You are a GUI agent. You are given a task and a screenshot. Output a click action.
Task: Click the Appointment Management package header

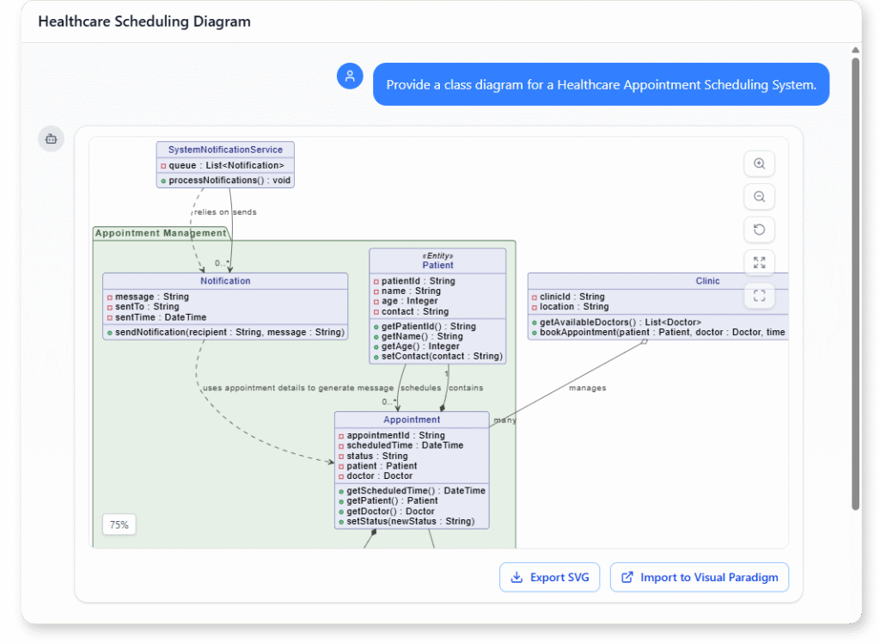[160, 232]
